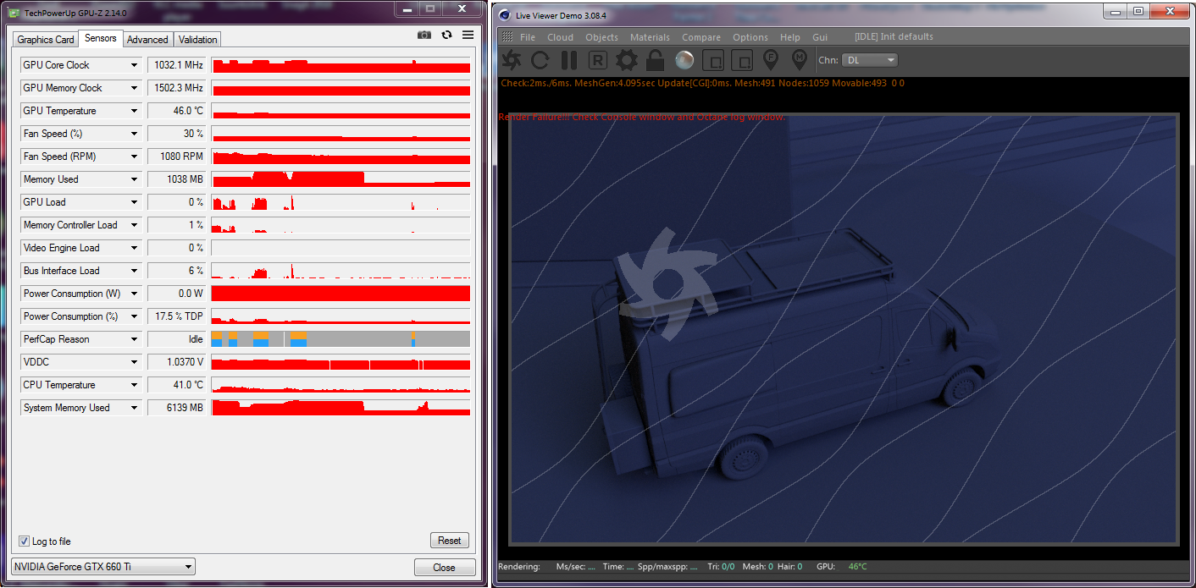Toggle the resolution lock padlock icon
The height and width of the screenshot is (588, 1196).
(x=655, y=60)
